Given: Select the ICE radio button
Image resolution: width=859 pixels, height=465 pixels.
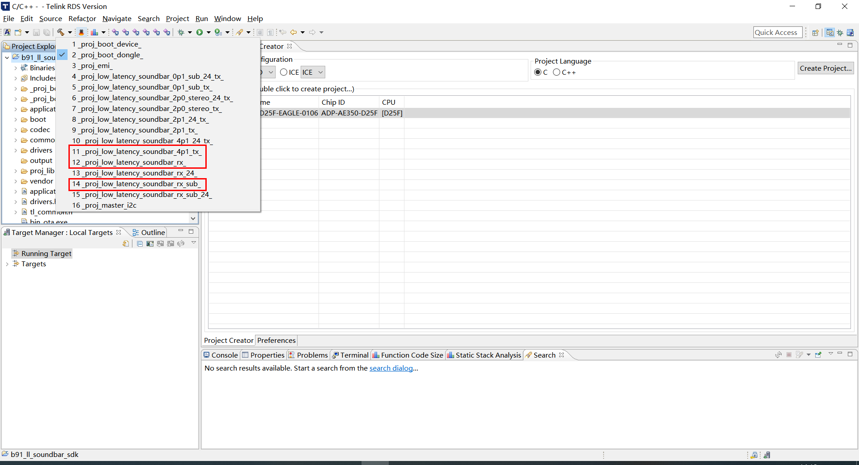Looking at the screenshot, I should pos(284,72).
